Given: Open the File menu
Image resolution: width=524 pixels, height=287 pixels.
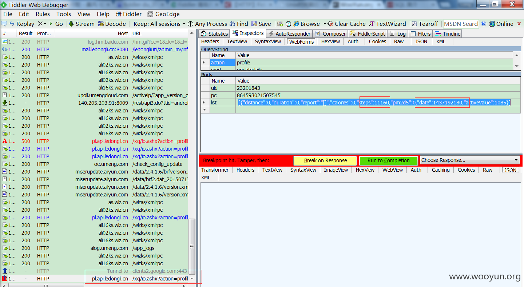Looking at the screenshot, I should click(8, 14).
